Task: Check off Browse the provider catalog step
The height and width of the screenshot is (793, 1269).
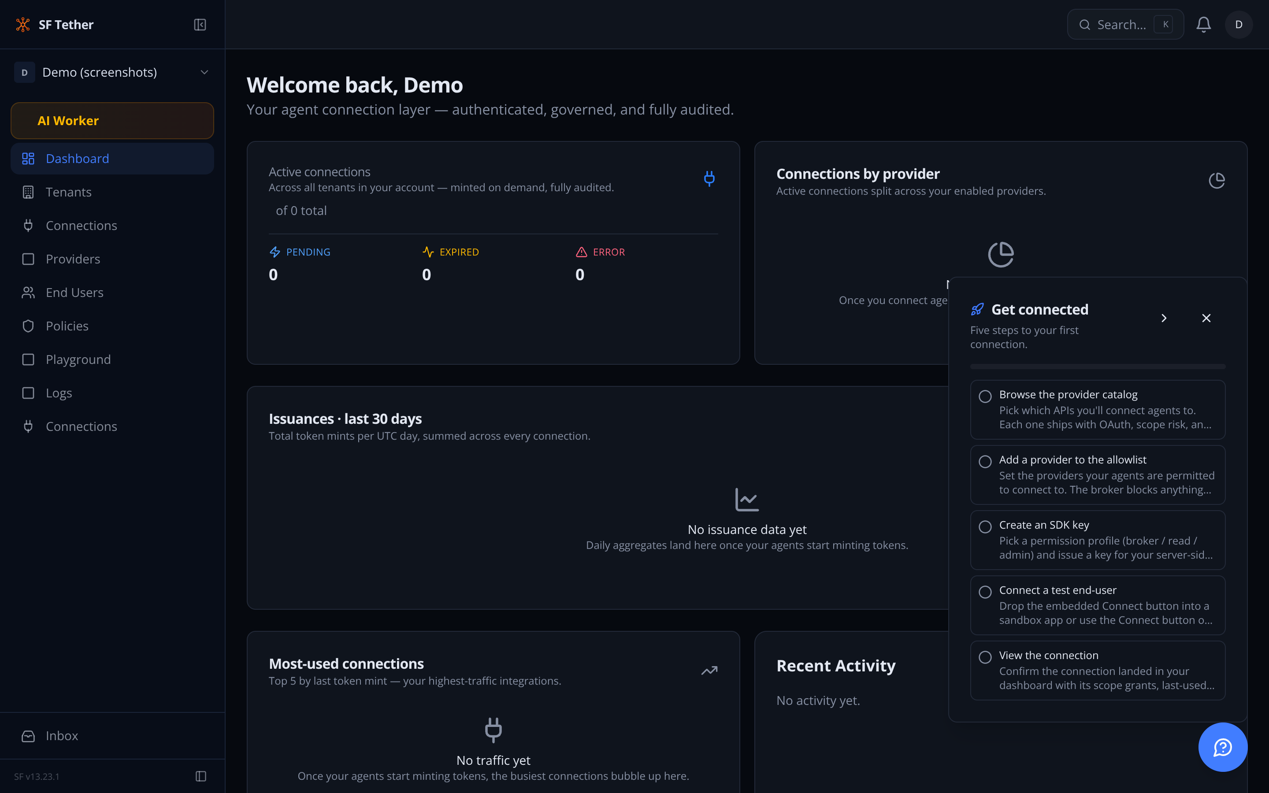Action: [985, 396]
